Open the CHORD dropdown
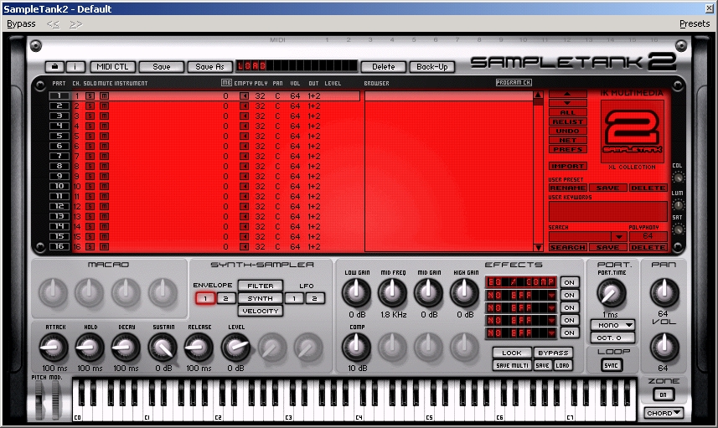This screenshot has height=428, width=718. (663, 413)
